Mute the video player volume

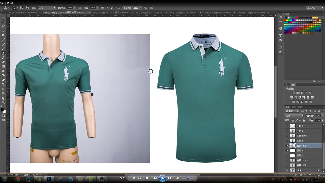tap(178, 178)
